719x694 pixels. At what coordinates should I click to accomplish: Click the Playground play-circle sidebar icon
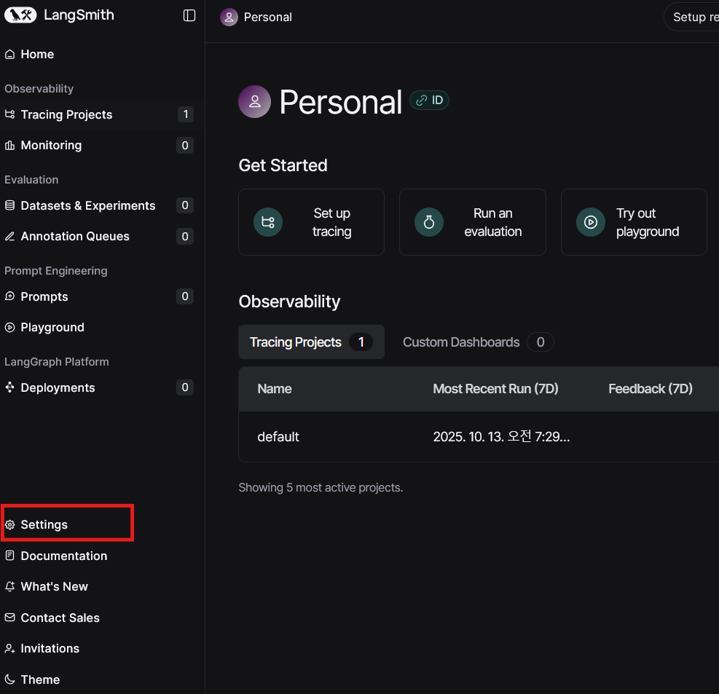pos(9,327)
